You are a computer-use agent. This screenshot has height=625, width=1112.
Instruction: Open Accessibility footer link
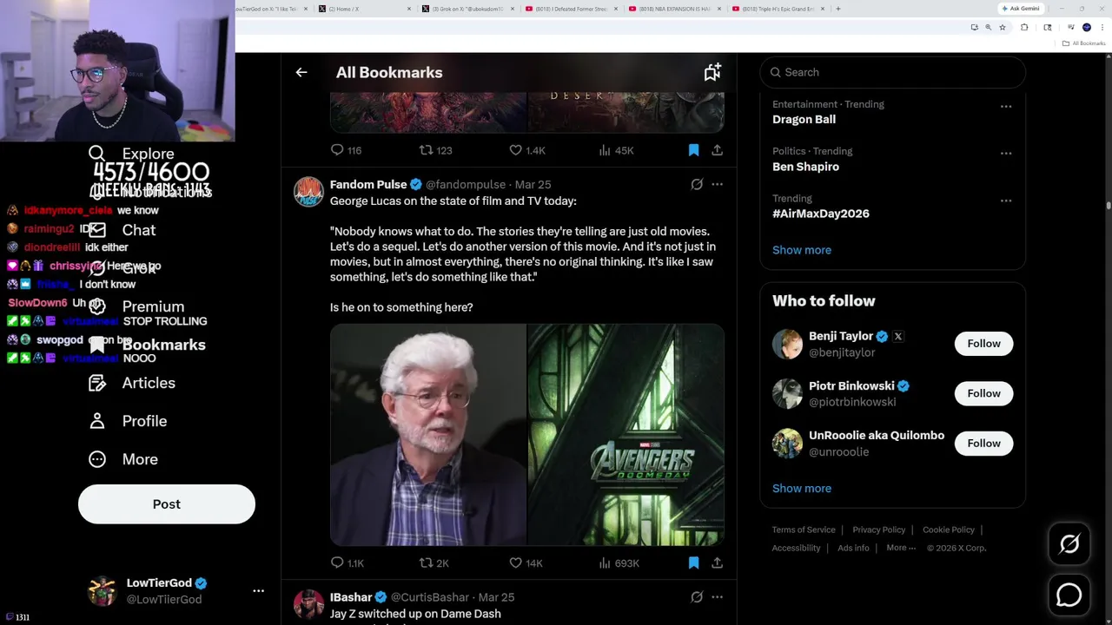[796, 548]
